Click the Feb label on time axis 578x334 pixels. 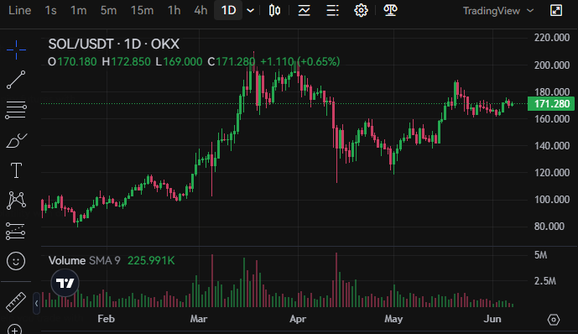coord(107,319)
